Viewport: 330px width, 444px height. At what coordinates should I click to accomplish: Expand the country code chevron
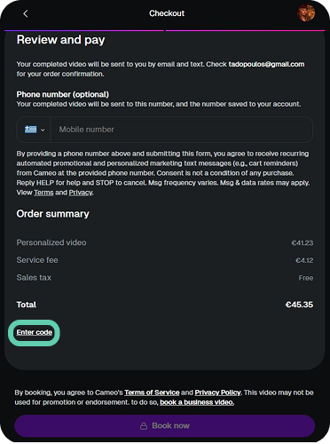(x=43, y=130)
